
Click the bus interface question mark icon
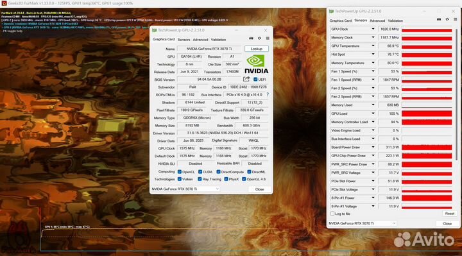[268, 94]
